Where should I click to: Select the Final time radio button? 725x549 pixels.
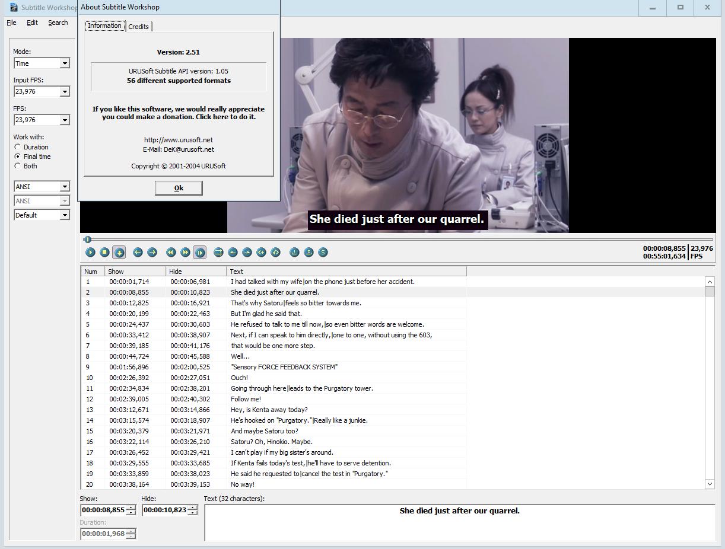(33, 157)
